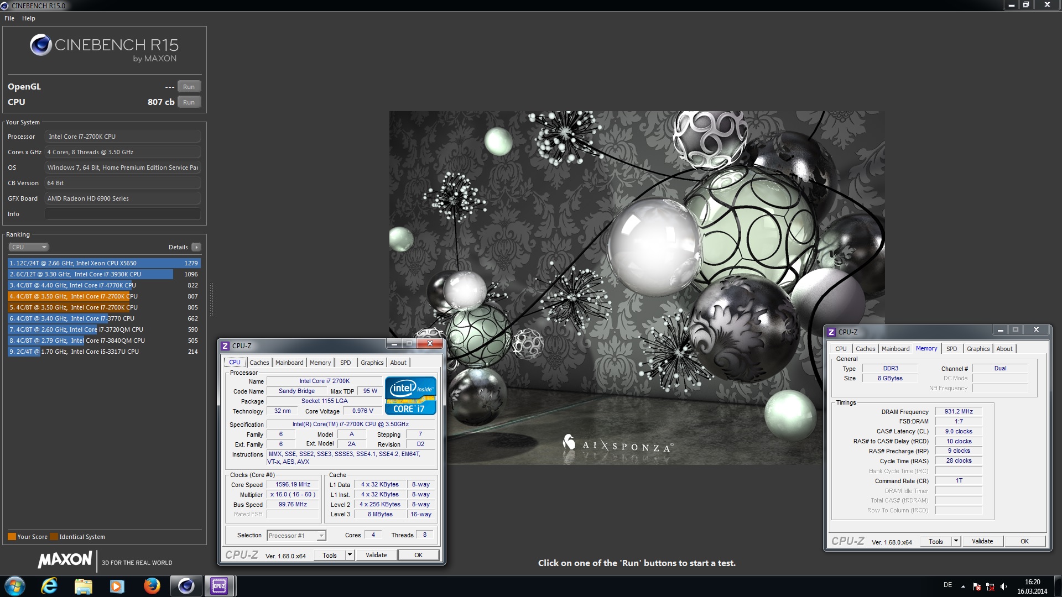The height and width of the screenshot is (597, 1062).
Task: Click Validate in right CPU-Z window
Action: (x=982, y=541)
